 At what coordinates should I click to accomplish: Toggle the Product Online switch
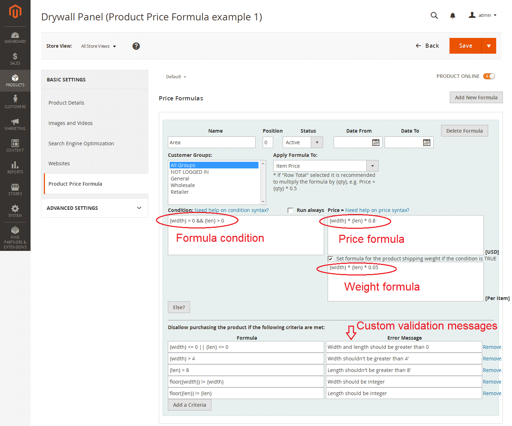pyautogui.click(x=489, y=76)
